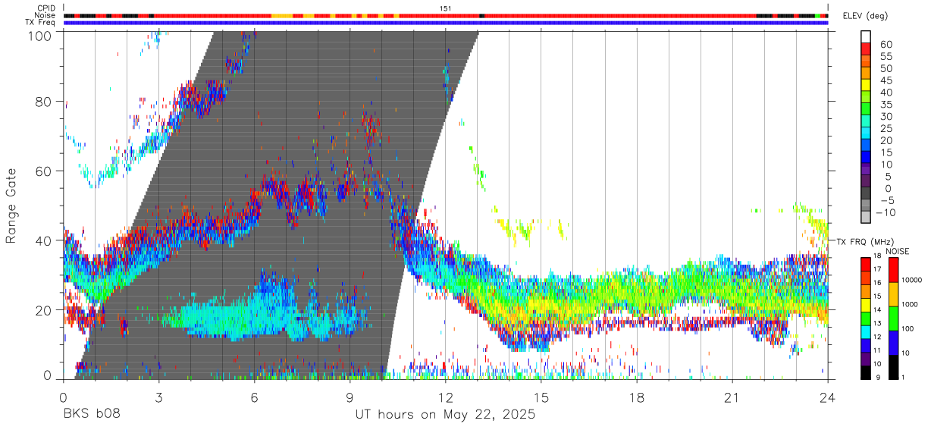
Task: Click the 35 label on ELEV legend
Action: click(x=886, y=105)
